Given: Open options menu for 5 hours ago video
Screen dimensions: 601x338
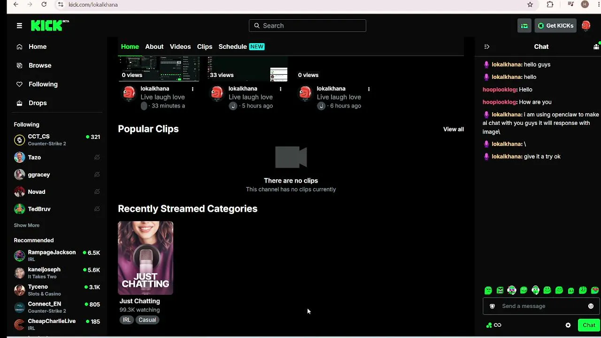Looking at the screenshot, I should click(x=280, y=89).
